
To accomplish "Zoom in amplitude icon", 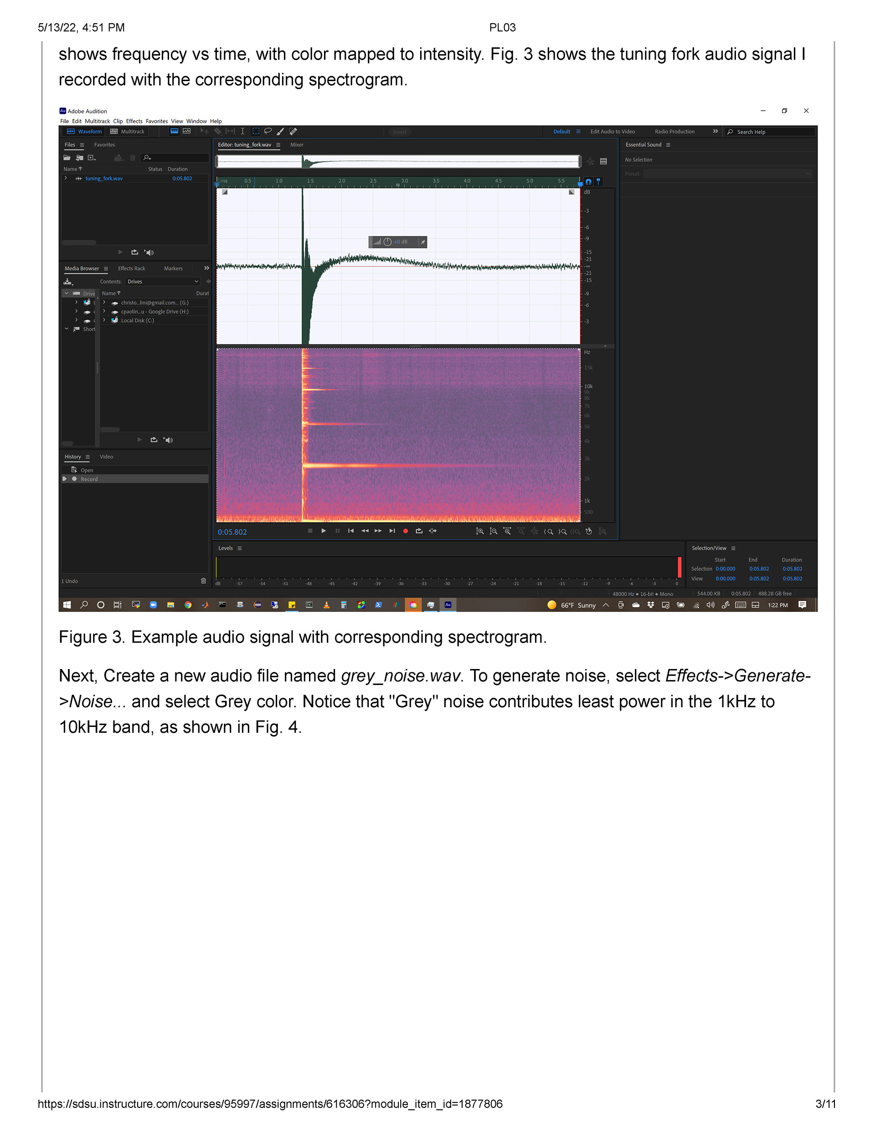I will point(480,532).
